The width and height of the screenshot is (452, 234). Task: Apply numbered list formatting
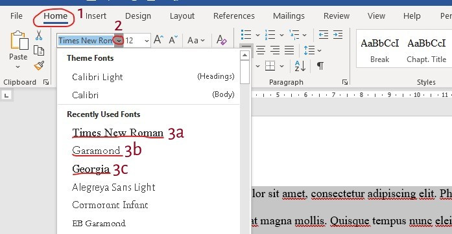(x=270, y=35)
